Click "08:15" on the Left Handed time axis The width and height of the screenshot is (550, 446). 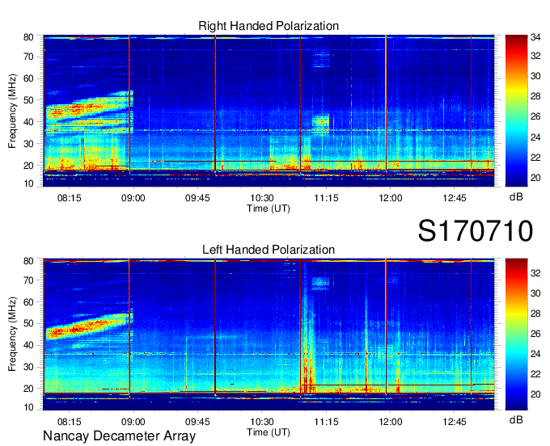click(69, 422)
